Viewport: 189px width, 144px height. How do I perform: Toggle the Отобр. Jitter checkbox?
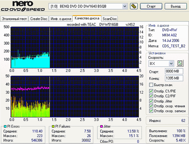coord(151,101)
